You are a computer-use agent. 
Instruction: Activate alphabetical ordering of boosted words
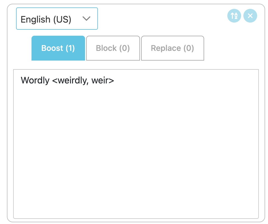(x=234, y=16)
